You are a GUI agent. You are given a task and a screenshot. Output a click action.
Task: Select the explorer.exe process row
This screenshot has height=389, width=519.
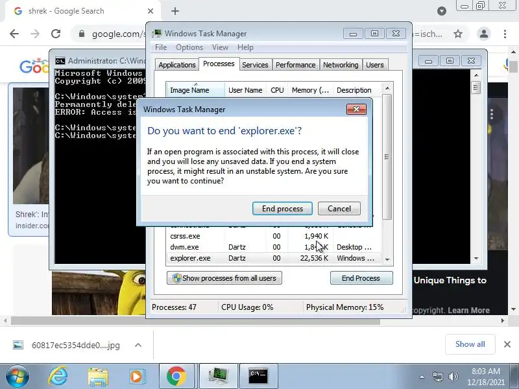[273, 258]
